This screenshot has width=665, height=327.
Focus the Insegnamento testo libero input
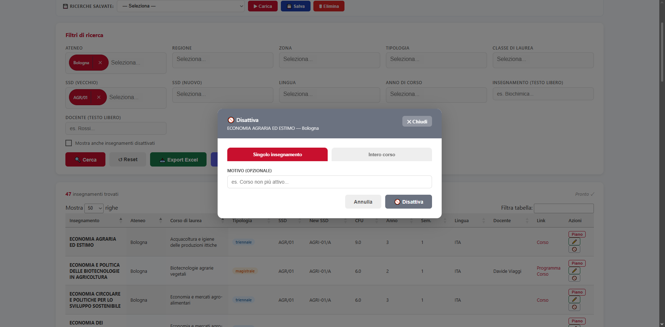(x=543, y=94)
